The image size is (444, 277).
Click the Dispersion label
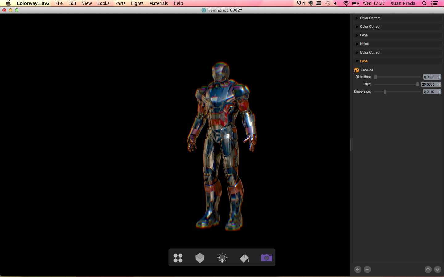pos(362,92)
